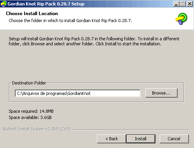The width and height of the screenshot is (194, 148).
Task: Click the 'Nullsoft Install System v2.0b5' label
Action: point(37,129)
